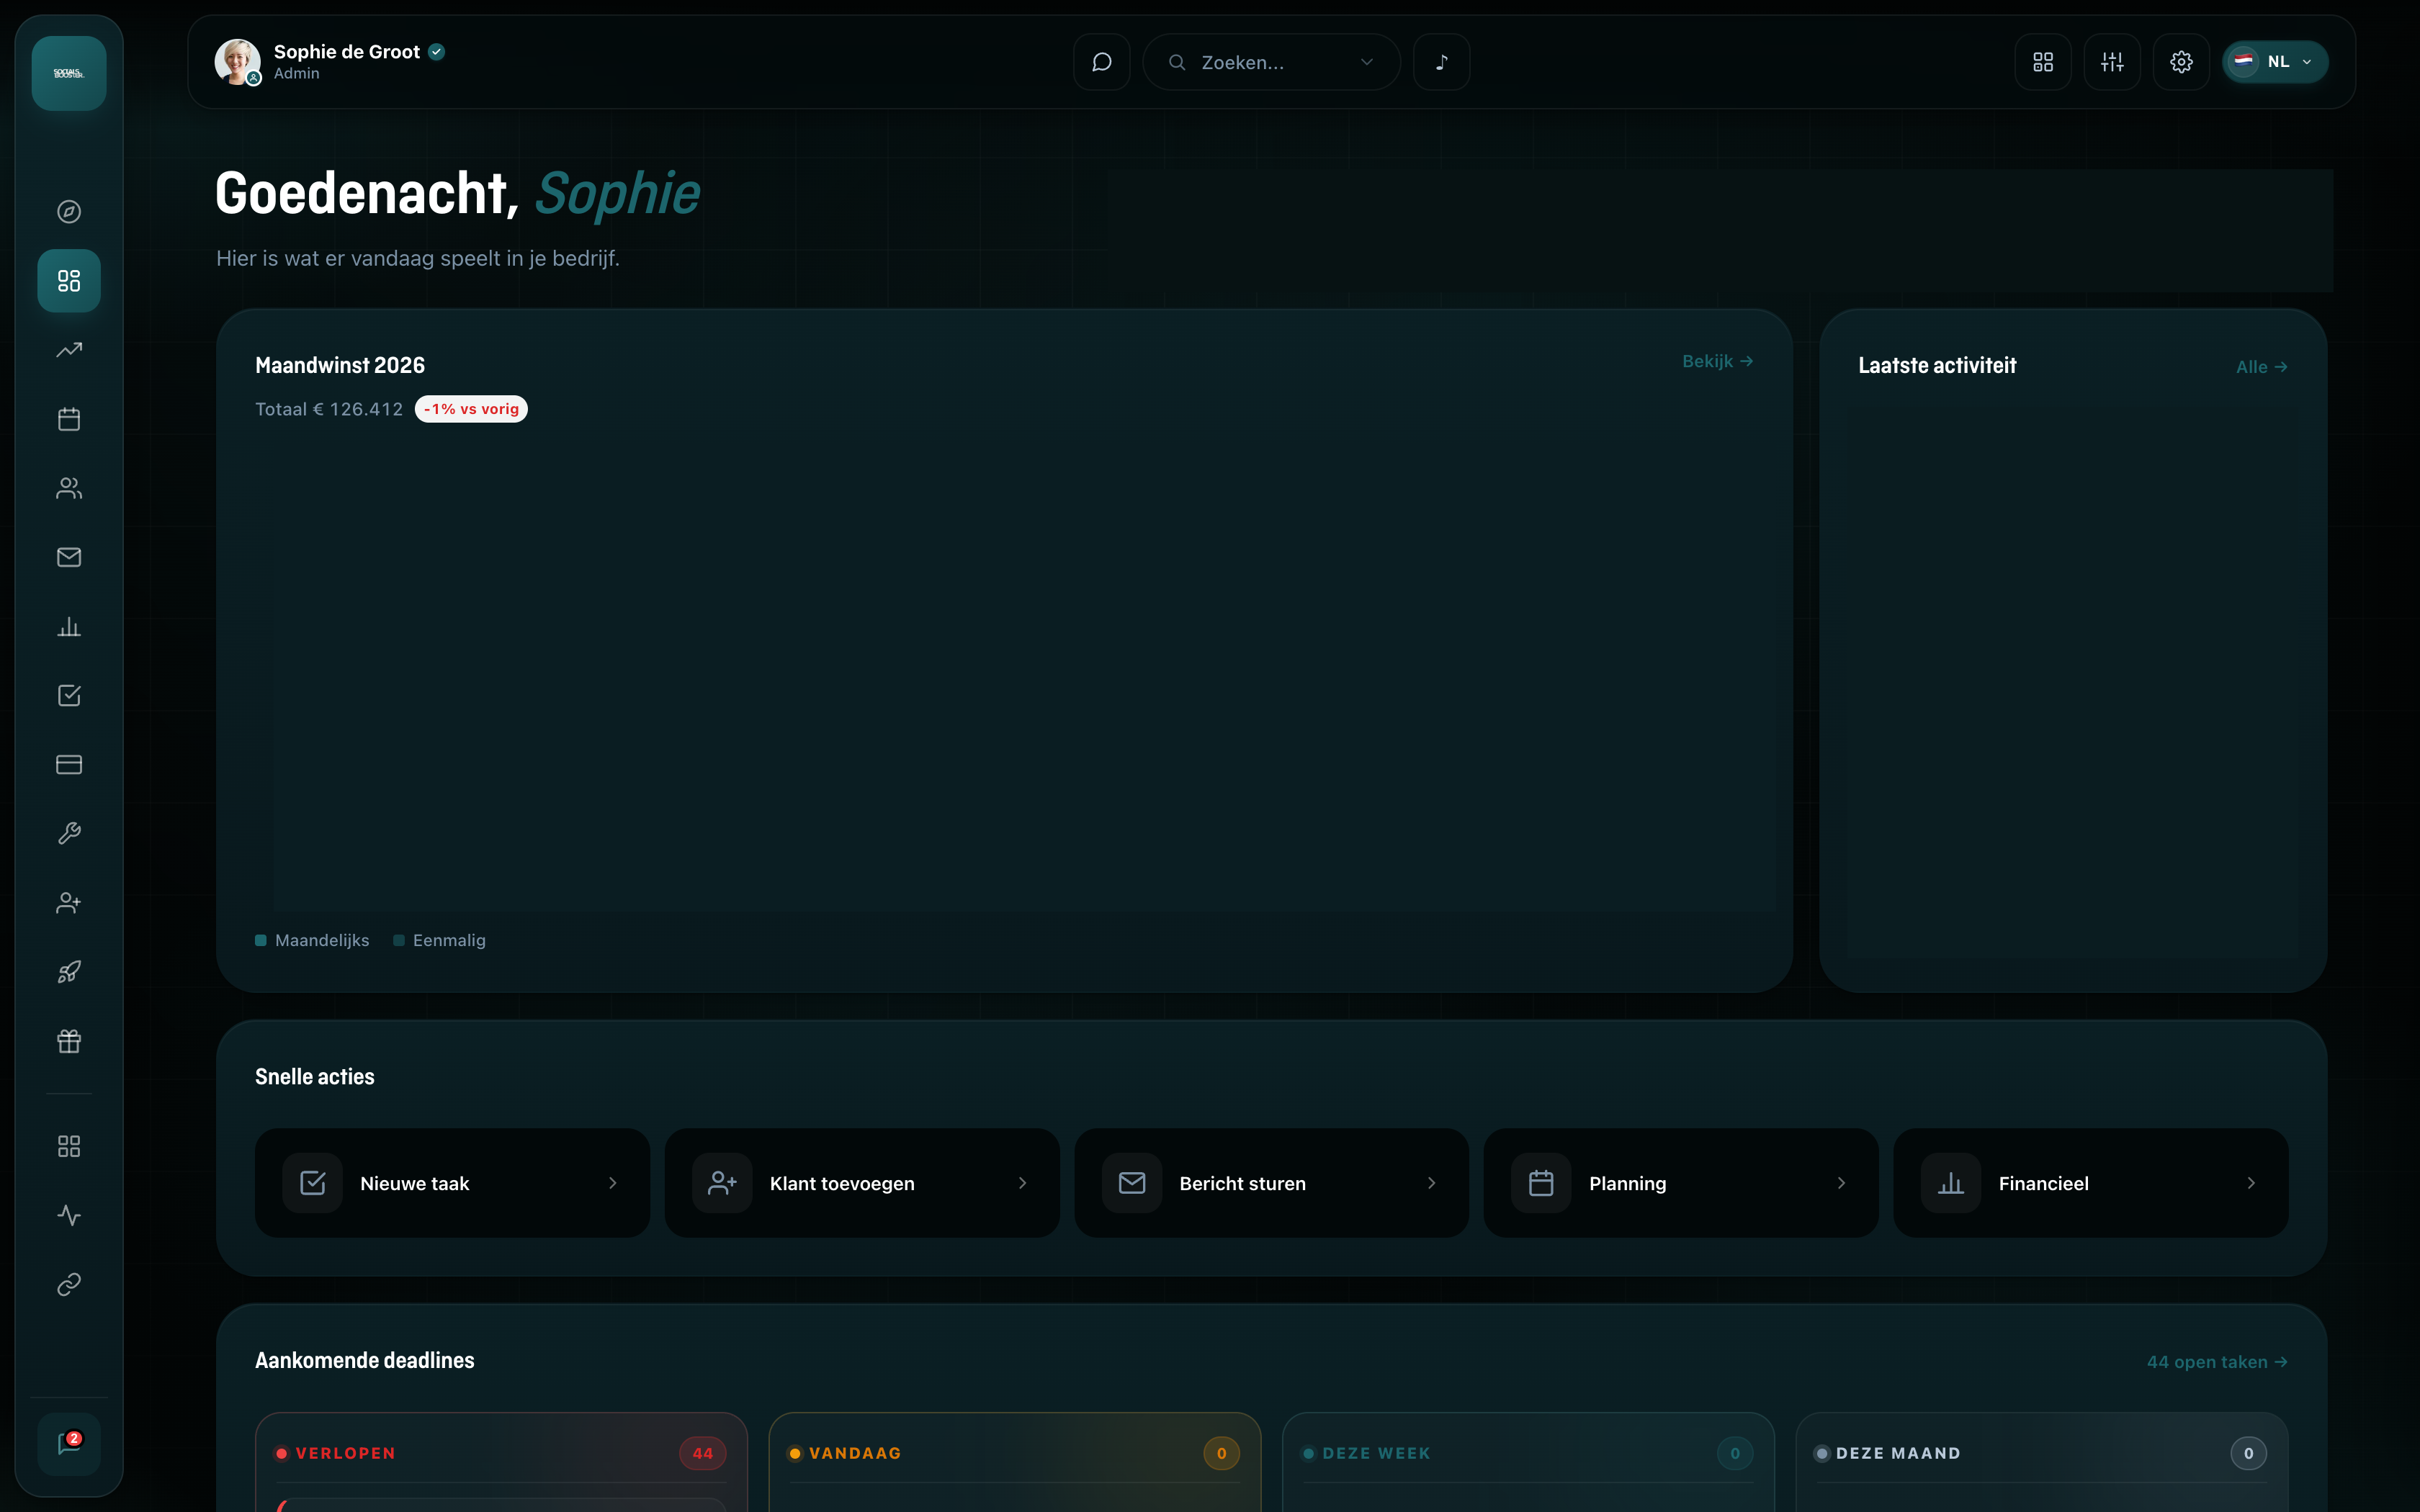Screen dimensions: 2420x1512
Task: Click Sophie de Groot's avatar
Action: 238,62
